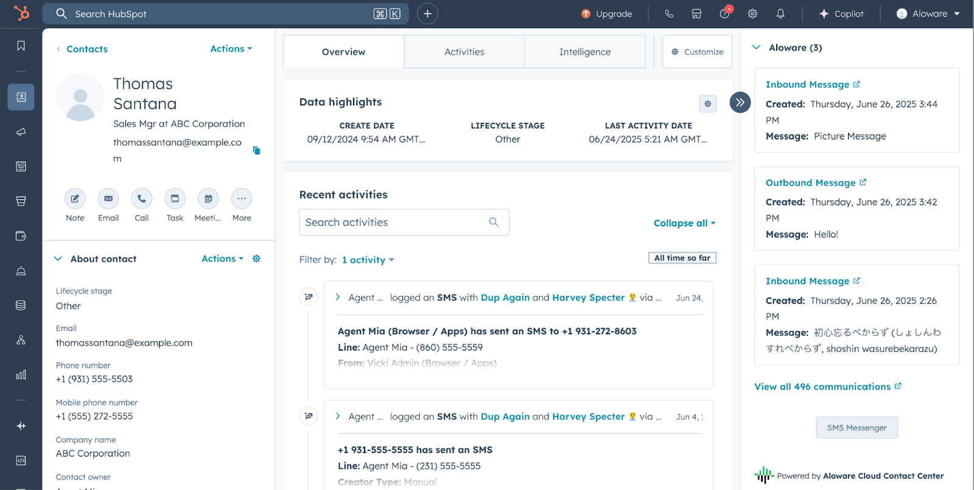Click the Upgrade button
Viewport: 974px width, 490px height.
606,13
